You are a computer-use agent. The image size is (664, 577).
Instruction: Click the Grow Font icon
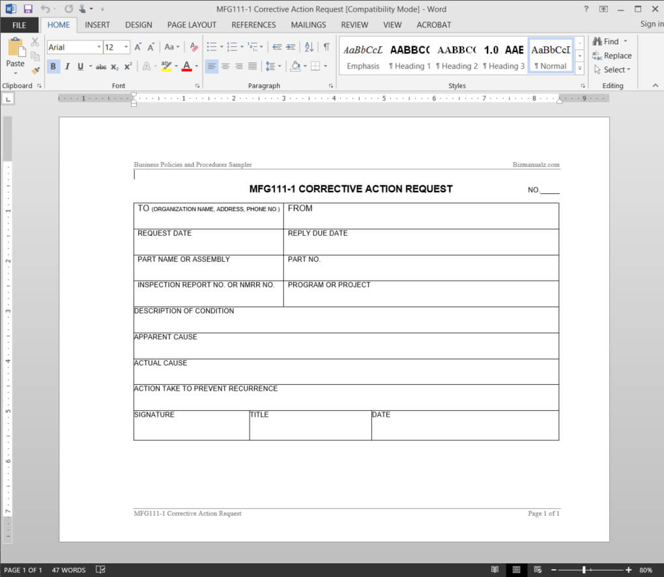click(x=137, y=47)
